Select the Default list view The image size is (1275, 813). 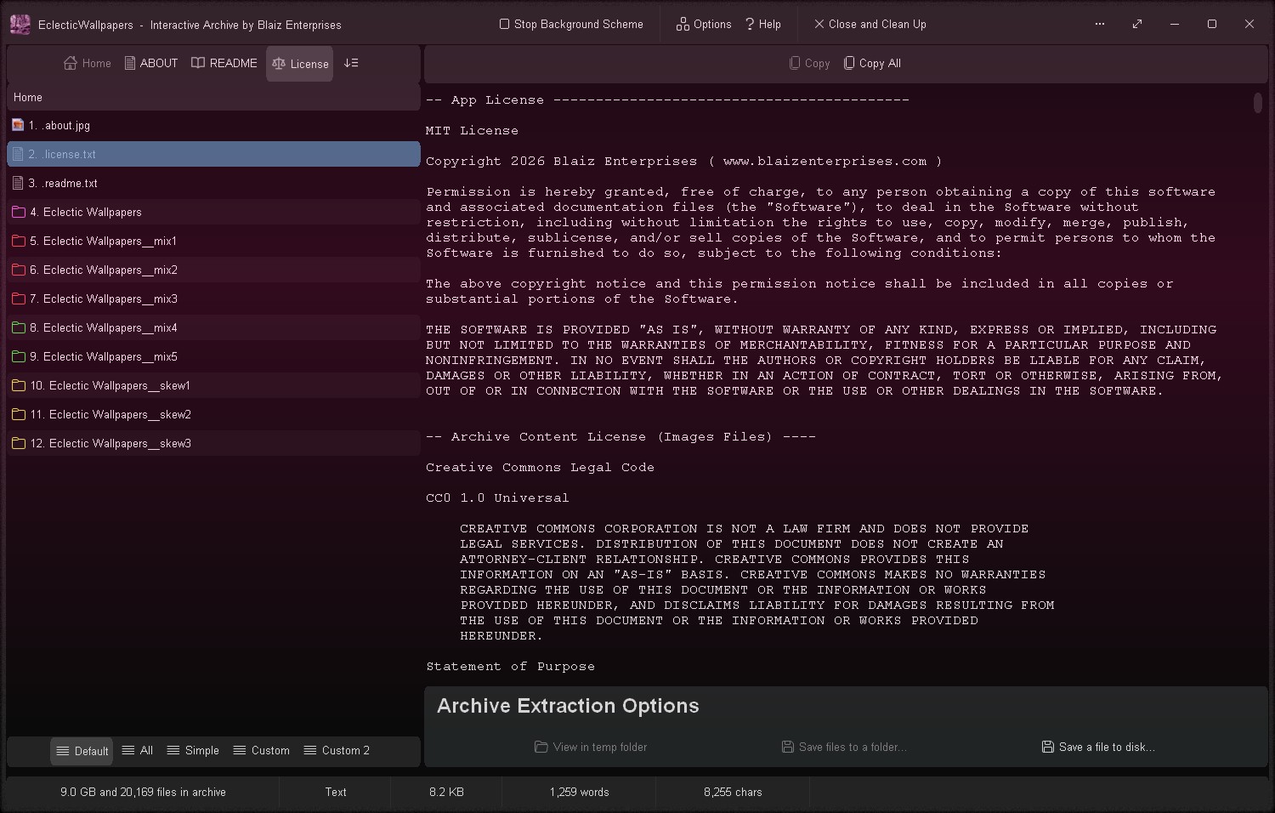click(x=82, y=751)
